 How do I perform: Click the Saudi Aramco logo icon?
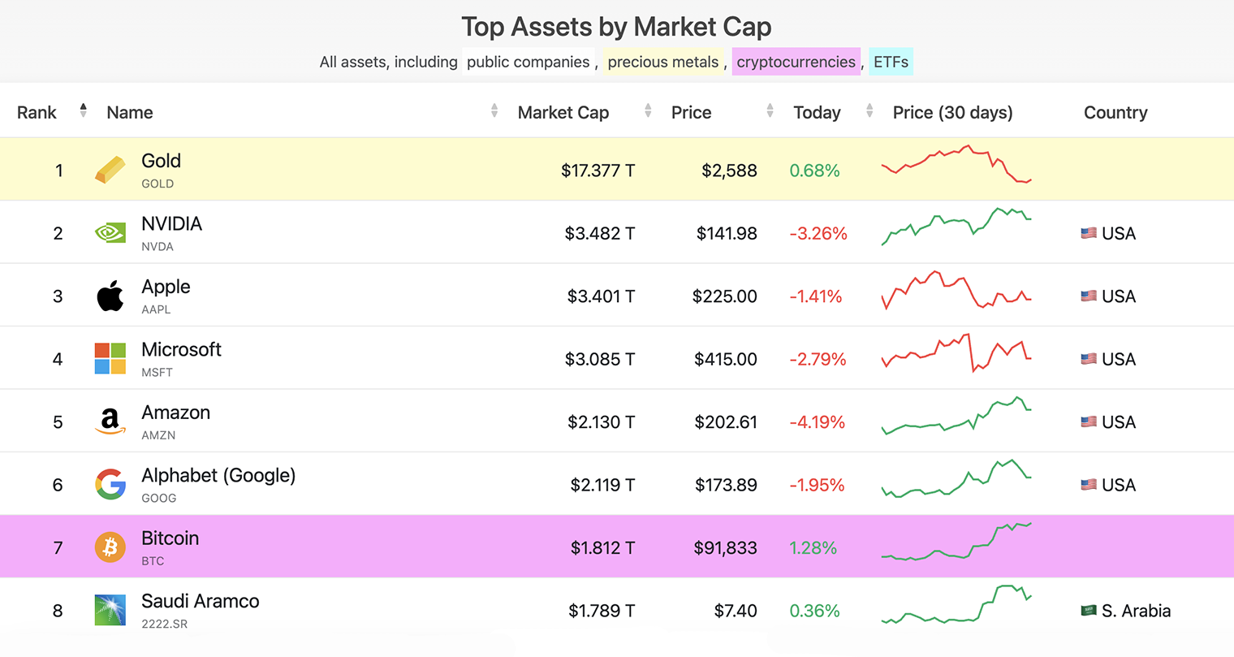point(110,610)
